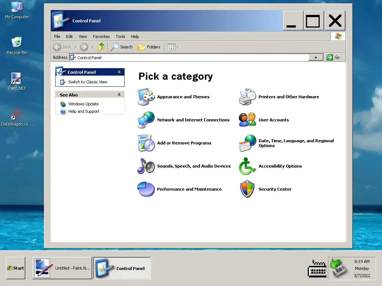Collapse the Control Panel sidebar section
The height and width of the screenshot is (286, 382).
pos(119,72)
